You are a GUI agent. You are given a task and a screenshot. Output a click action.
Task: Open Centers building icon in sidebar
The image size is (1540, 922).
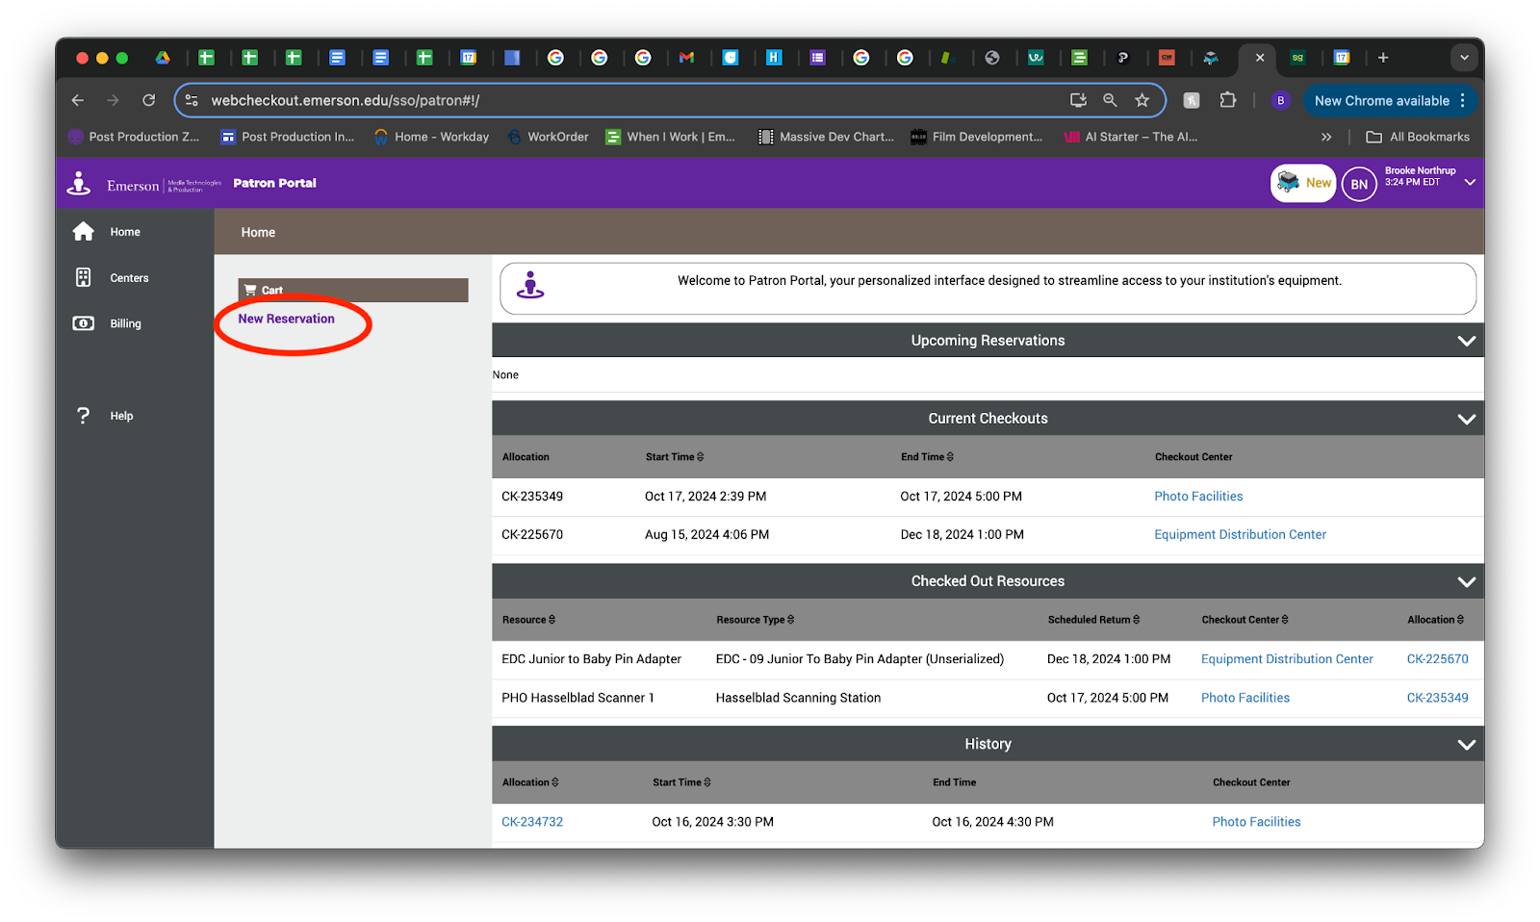(x=84, y=278)
